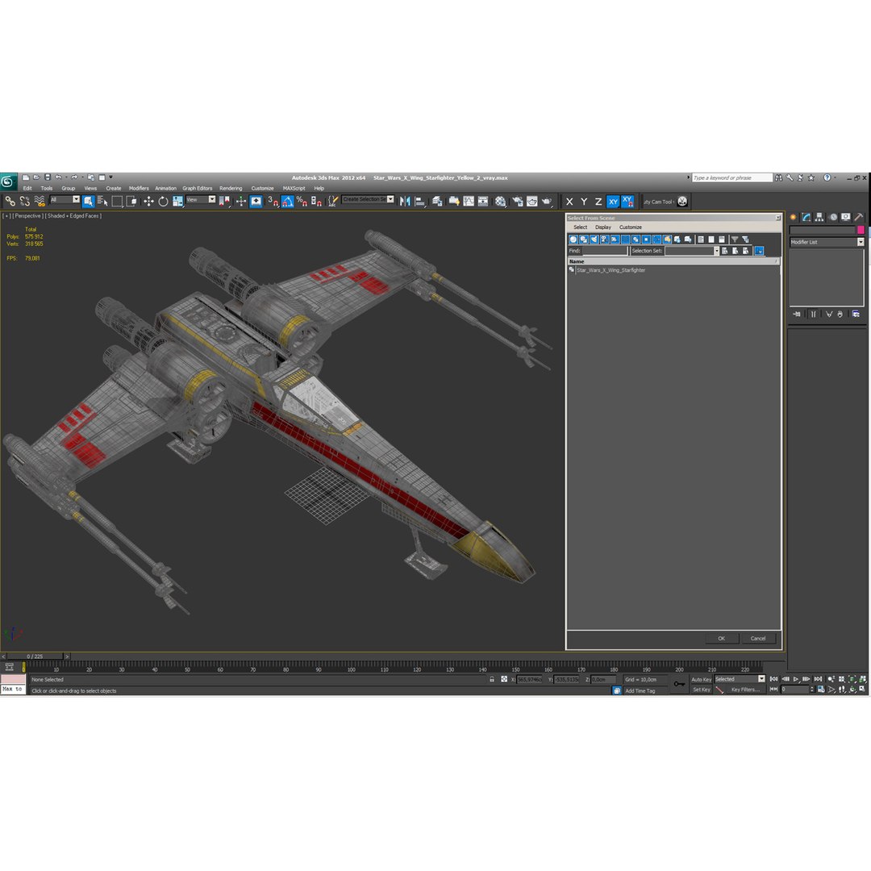Click Cancel in Select From Scene
Screen dimensions: 871x871
758,638
